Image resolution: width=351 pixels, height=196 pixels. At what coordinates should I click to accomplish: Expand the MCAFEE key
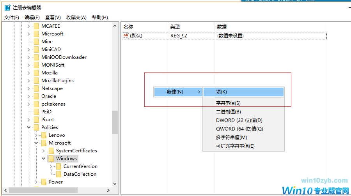click(x=28, y=26)
